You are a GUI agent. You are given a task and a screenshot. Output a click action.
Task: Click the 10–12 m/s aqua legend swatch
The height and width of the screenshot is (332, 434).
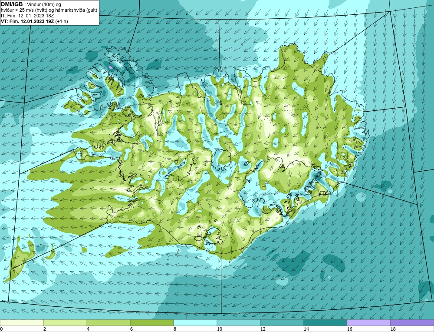click(239, 322)
